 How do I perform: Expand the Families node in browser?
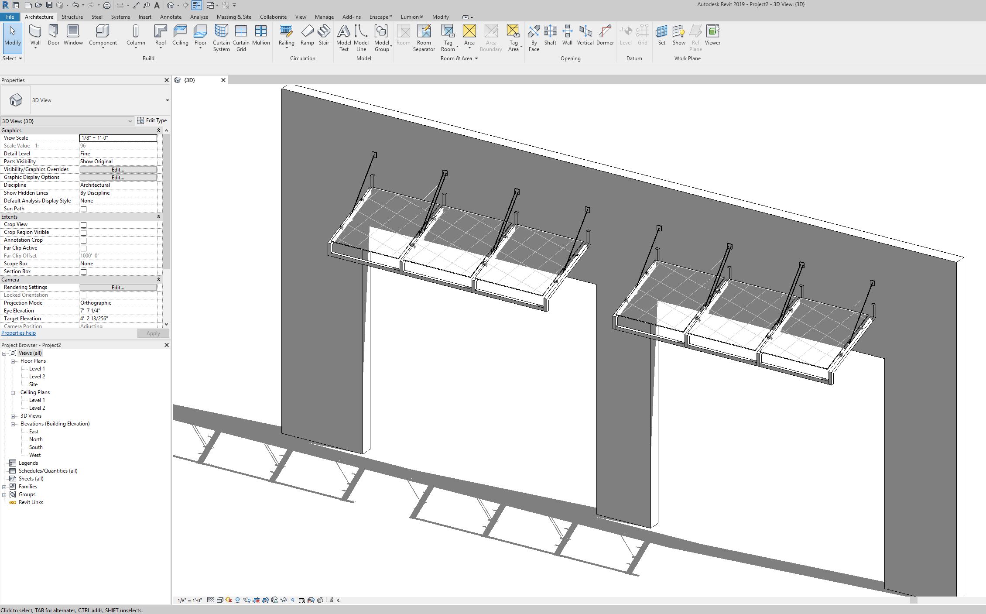4,487
